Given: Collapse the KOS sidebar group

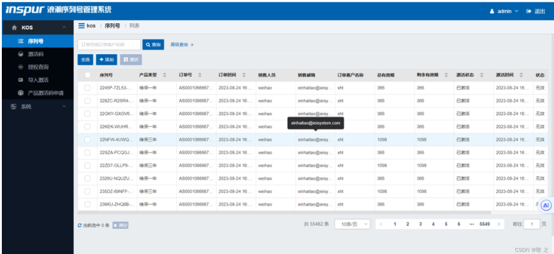Looking at the screenshot, I should (x=65, y=28).
